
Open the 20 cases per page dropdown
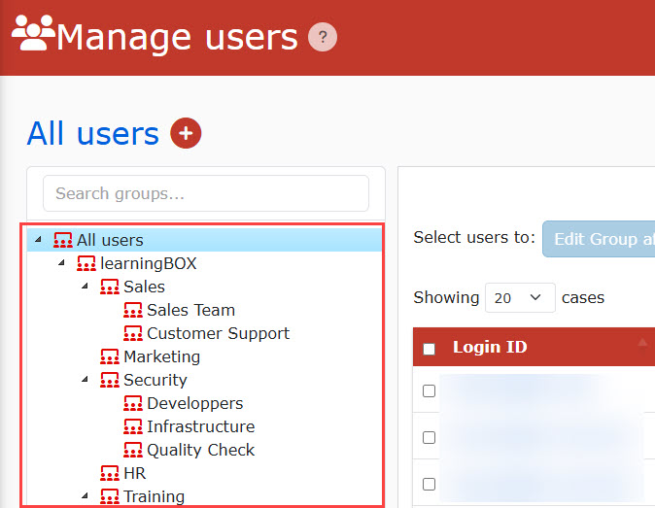(520, 298)
